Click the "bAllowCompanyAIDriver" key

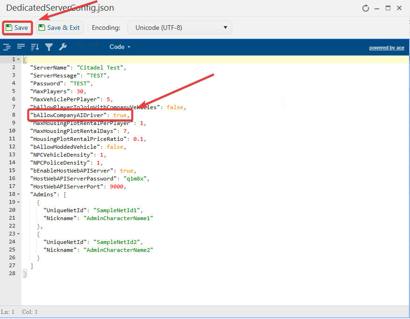pyautogui.click(x=68, y=115)
